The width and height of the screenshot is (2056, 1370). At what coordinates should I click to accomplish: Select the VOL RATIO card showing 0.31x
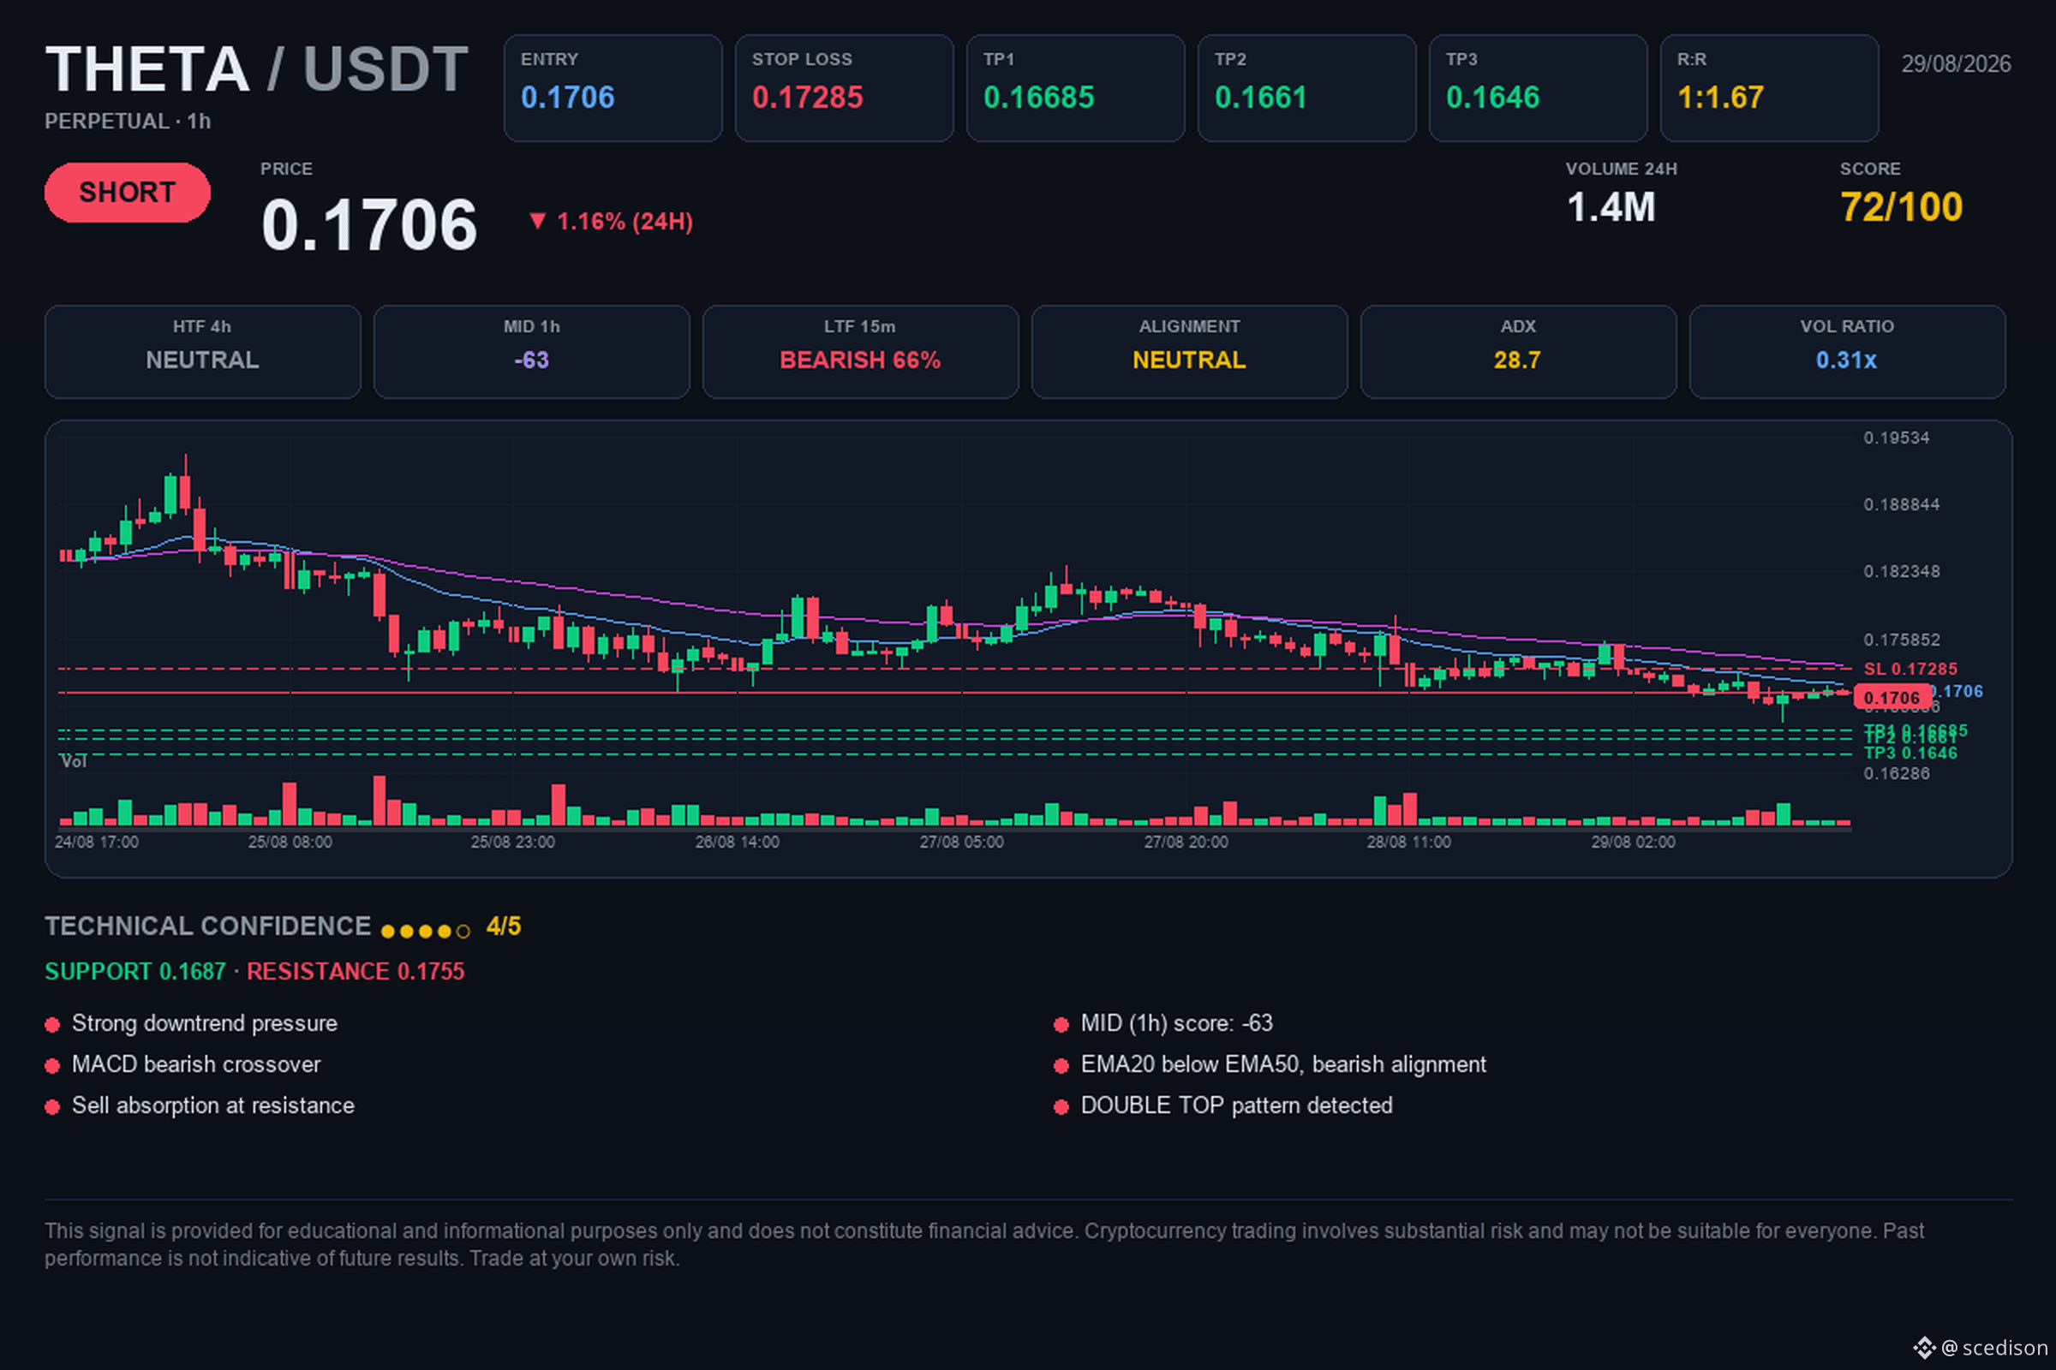point(1847,352)
